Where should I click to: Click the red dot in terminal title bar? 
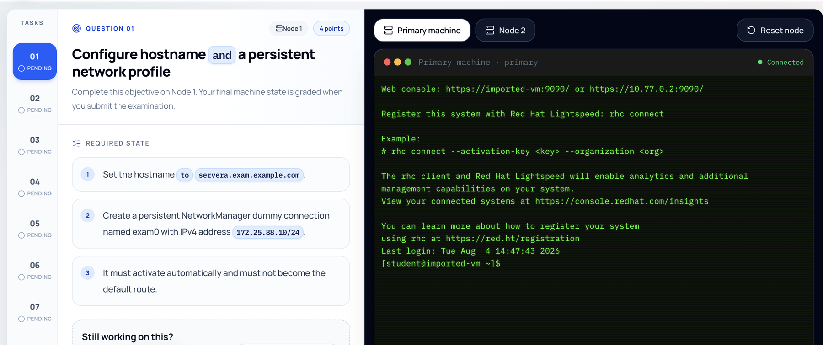(387, 62)
